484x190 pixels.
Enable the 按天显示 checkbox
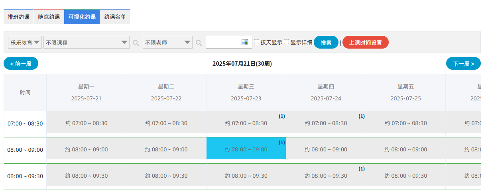[257, 42]
